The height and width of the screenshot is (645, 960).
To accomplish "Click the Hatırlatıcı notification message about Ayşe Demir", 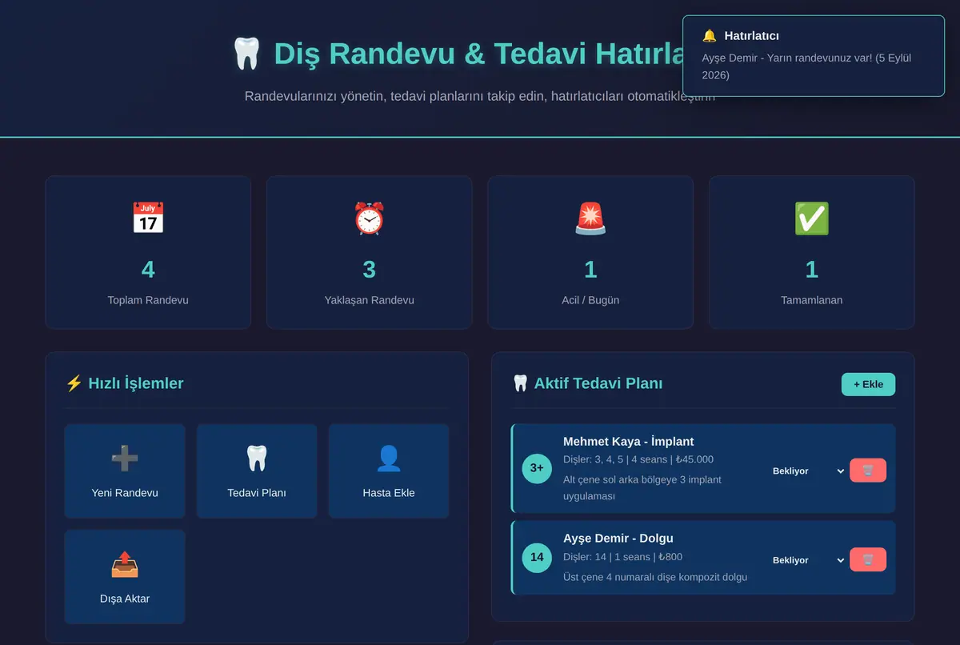I will pyautogui.click(x=806, y=66).
